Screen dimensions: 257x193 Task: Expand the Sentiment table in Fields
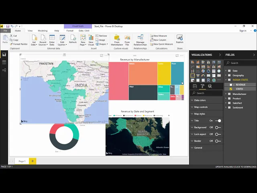[226, 107]
